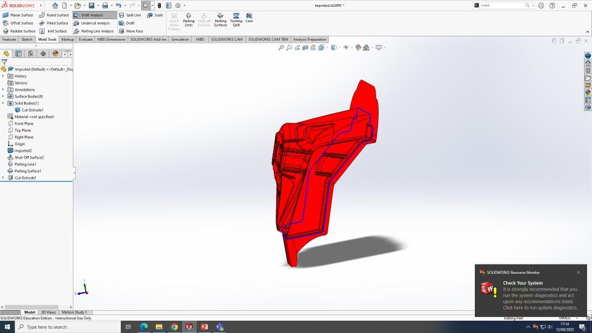This screenshot has width=592, height=333.
Task: Click the Zoom to Fit icon
Action: (x=281, y=47)
